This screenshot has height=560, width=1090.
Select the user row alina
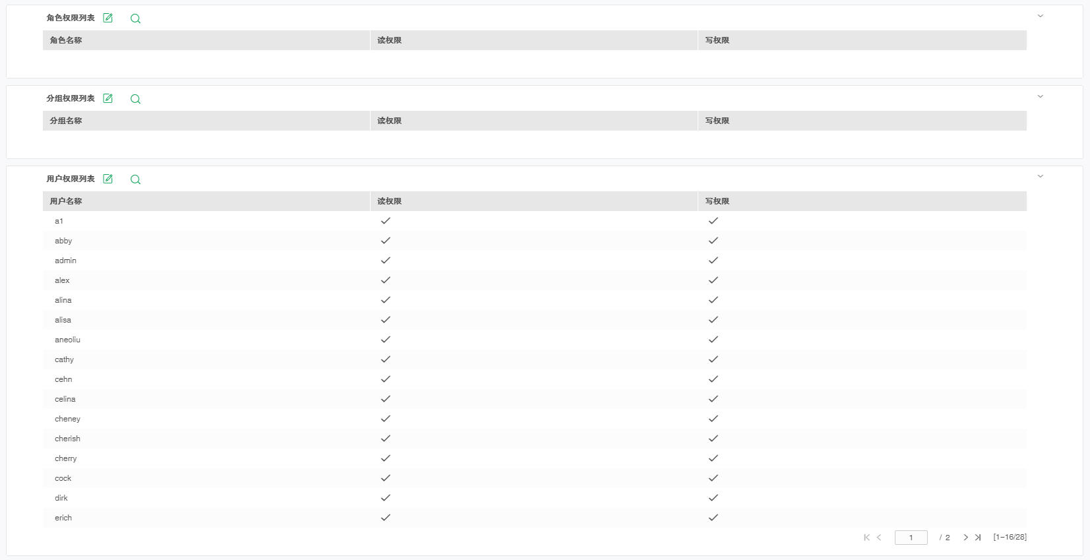click(x=63, y=300)
